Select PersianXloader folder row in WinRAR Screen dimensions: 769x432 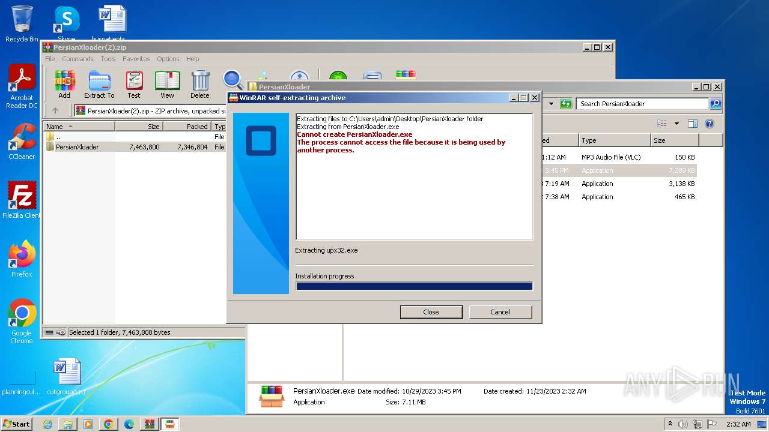point(135,146)
